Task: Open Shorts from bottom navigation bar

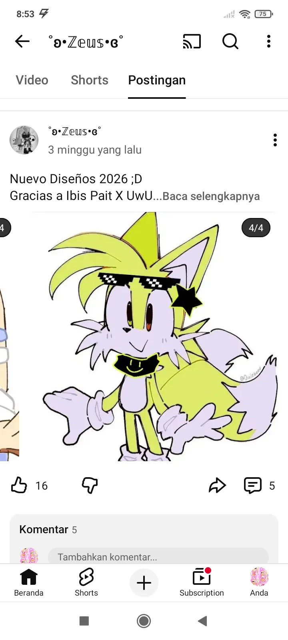Action: (86, 582)
